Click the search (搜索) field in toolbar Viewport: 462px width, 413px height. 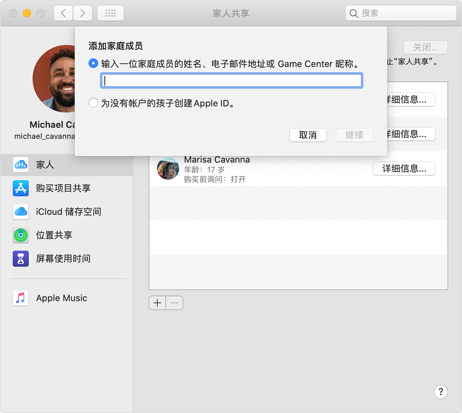pyautogui.click(x=404, y=13)
